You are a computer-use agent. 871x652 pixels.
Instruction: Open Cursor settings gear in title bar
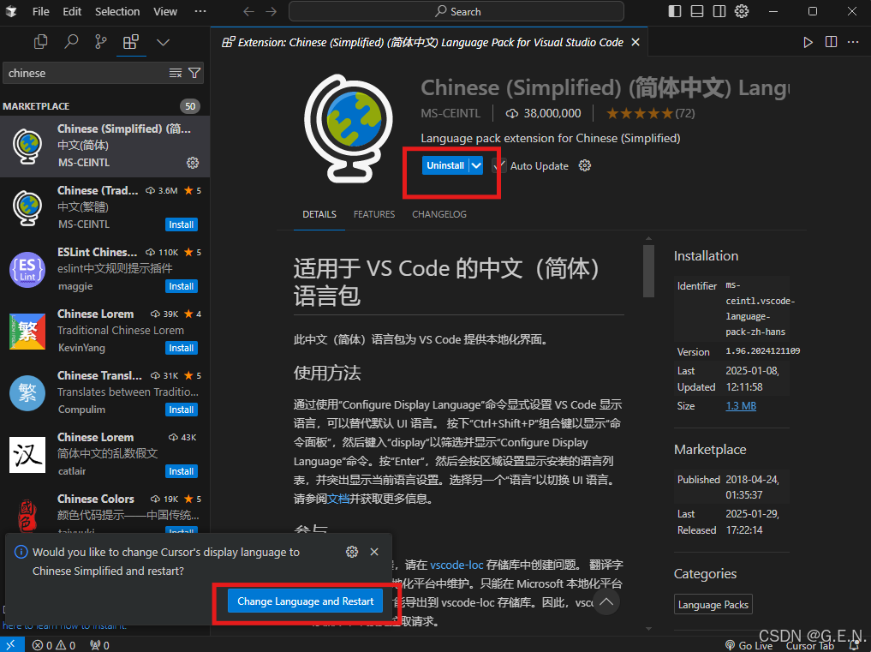[742, 11]
